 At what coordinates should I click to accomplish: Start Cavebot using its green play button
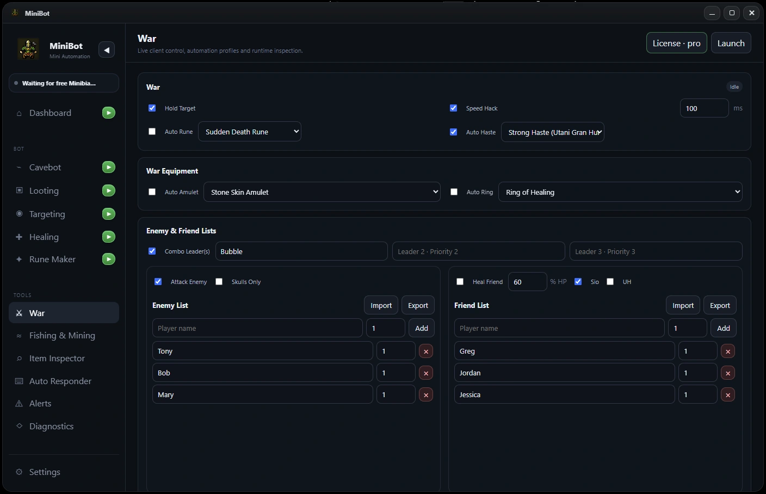click(109, 167)
